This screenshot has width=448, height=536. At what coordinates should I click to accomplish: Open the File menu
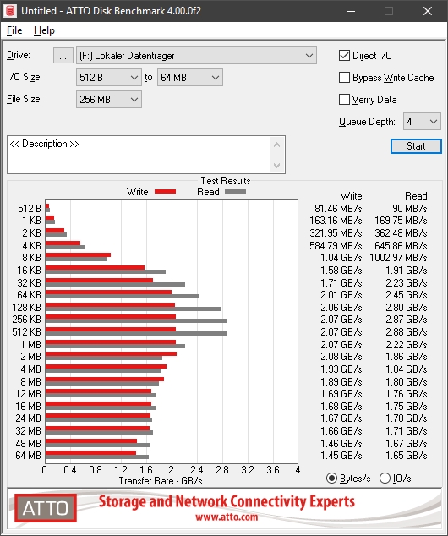tap(14, 30)
